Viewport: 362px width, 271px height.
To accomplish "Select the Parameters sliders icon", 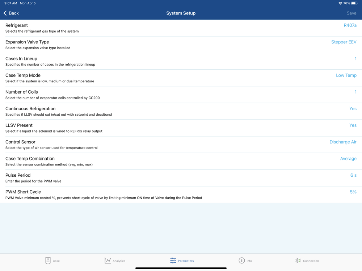I will pos(173,261).
